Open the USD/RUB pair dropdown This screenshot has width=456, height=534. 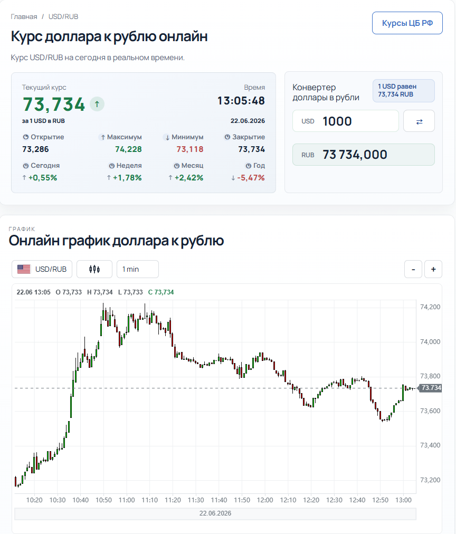(x=42, y=269)
